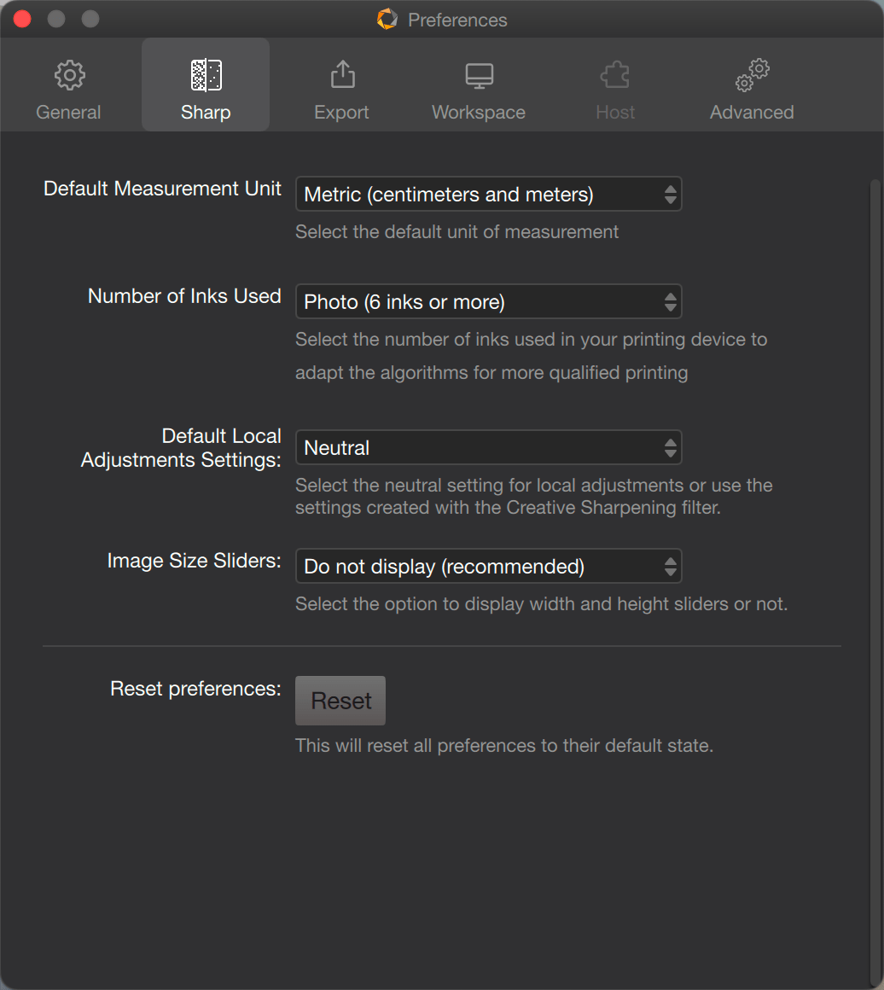Click the app logo in title bar
Image resolution: width=884 pixels, height=990 pixels.
(387, 19)
